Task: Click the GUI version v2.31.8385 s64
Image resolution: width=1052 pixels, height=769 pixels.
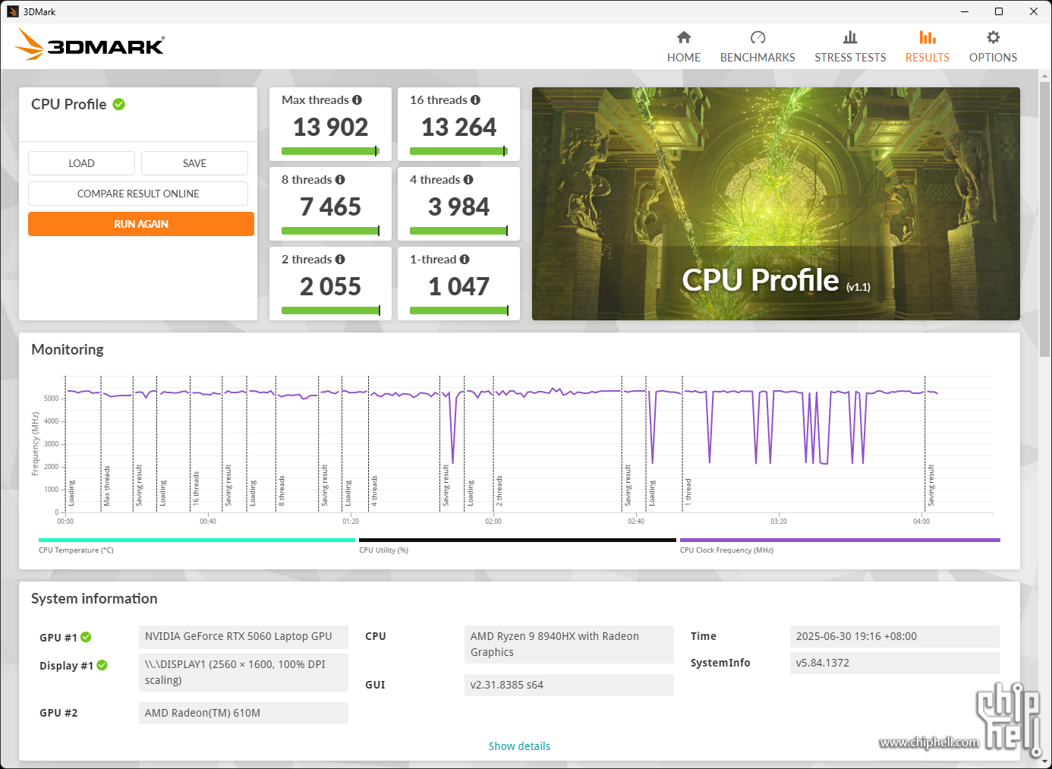Action: 569,685
